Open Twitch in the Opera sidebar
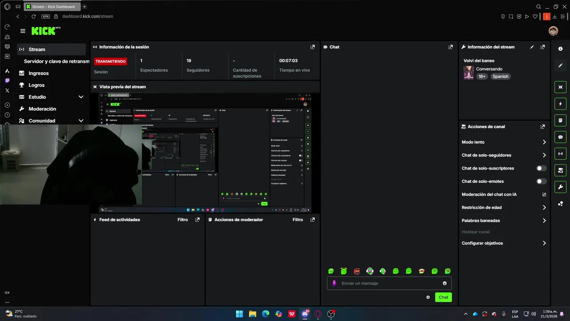 pyautogui.click(x=7, y=81)
